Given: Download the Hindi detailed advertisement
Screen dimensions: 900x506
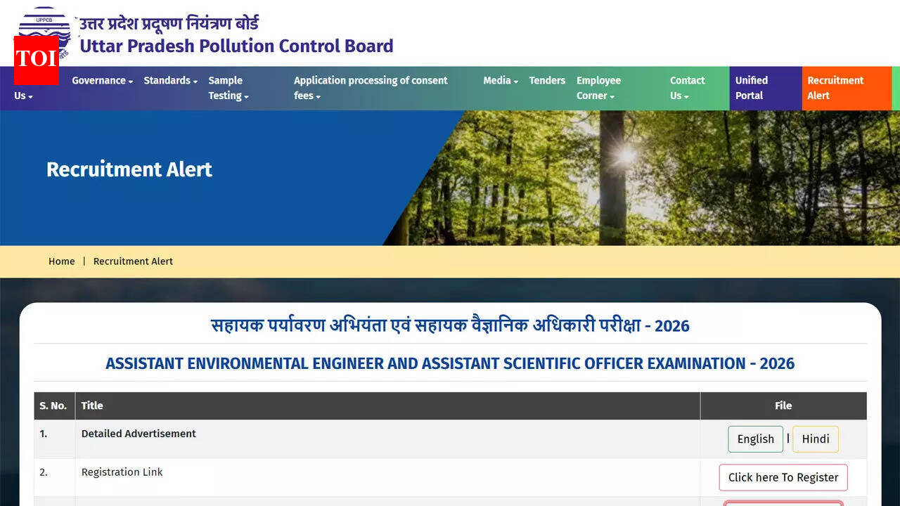Looking at the screenshot, I should pyautogui.click(x=816, y=439).
